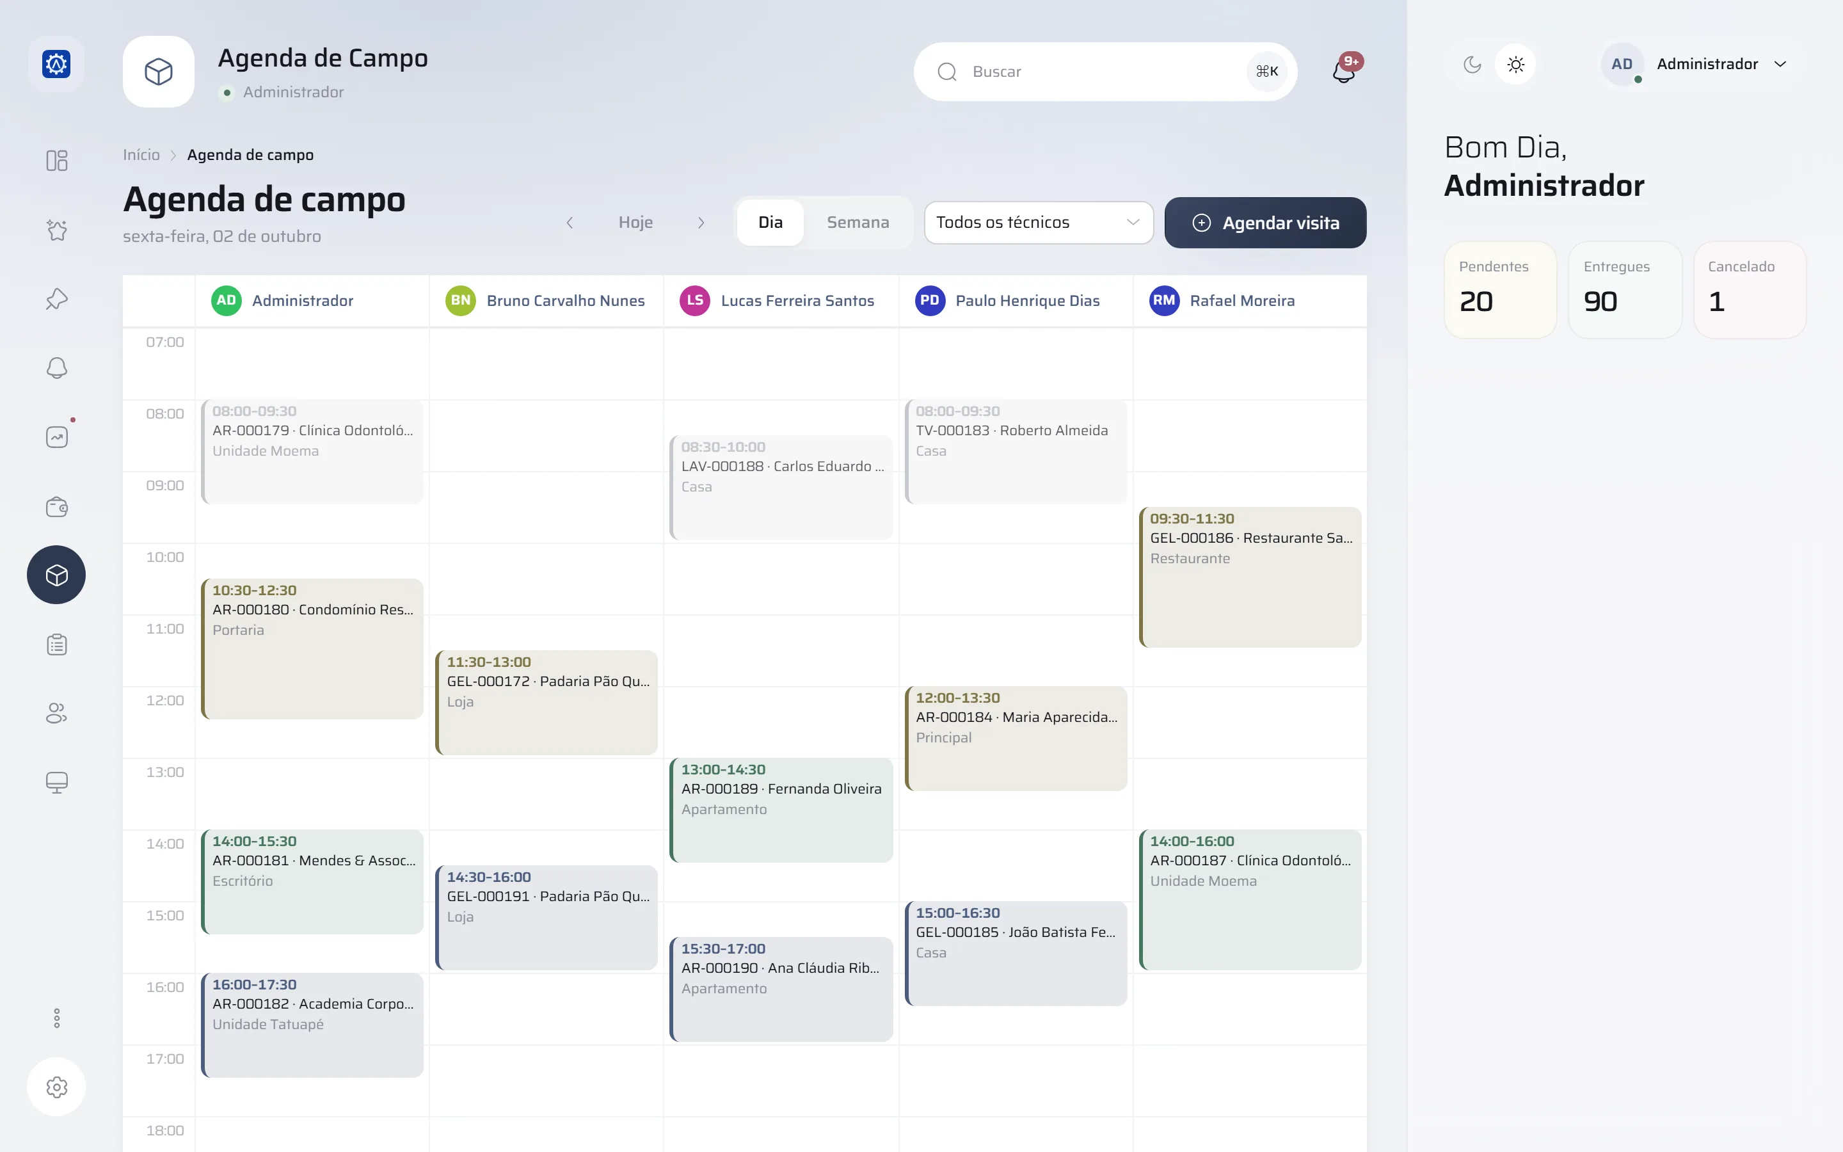Click the blue app logo icon
Screen dimensions: 1843x1152
(56, 64)
